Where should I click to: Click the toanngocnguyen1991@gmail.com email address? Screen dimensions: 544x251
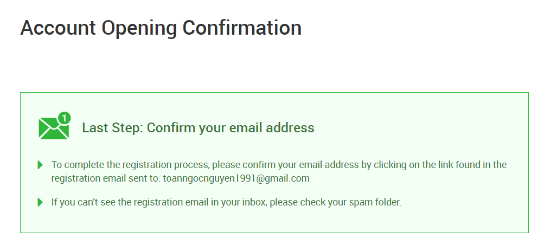236,178
